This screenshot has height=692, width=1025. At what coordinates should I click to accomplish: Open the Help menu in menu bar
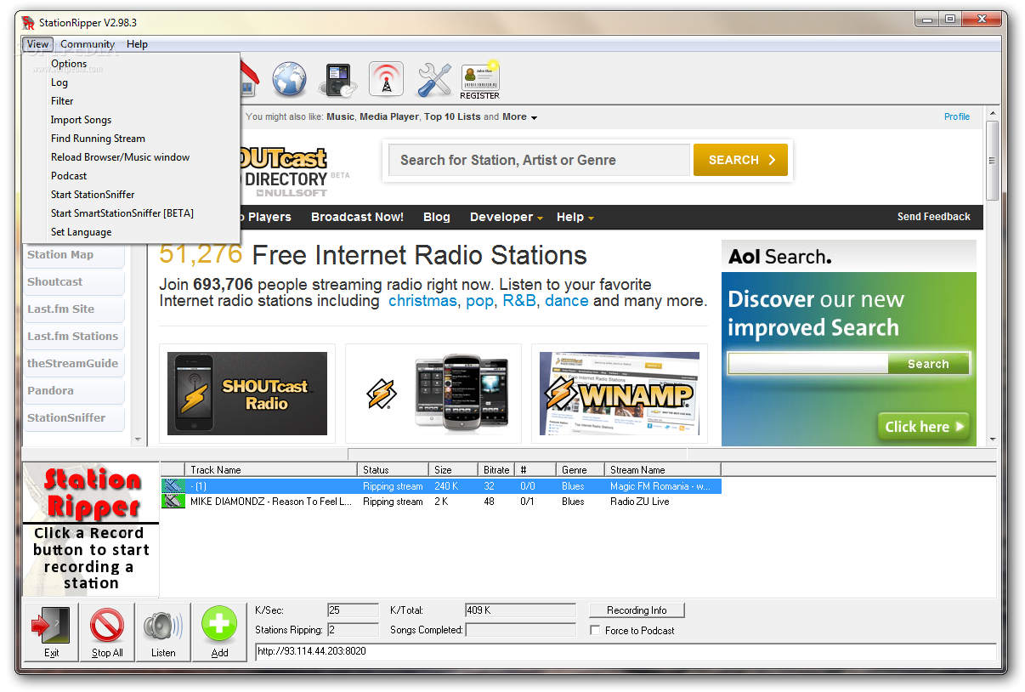coord(137,44)
